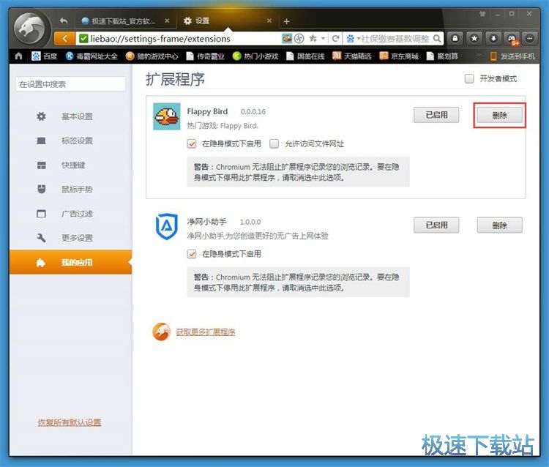Click 恢复所有默认设置 link
The height and width of the screenshot is (467, 549).
click(70, 422)
